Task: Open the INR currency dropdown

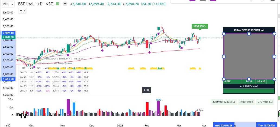Action: click(8, 4)
